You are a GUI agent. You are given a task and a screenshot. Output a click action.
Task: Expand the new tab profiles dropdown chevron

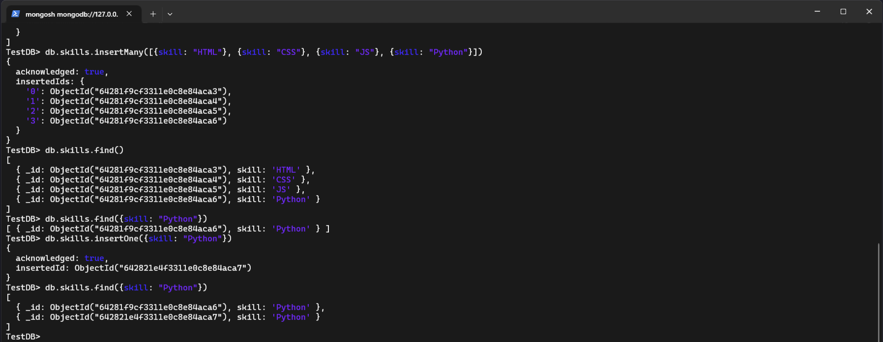click(170, 14)
